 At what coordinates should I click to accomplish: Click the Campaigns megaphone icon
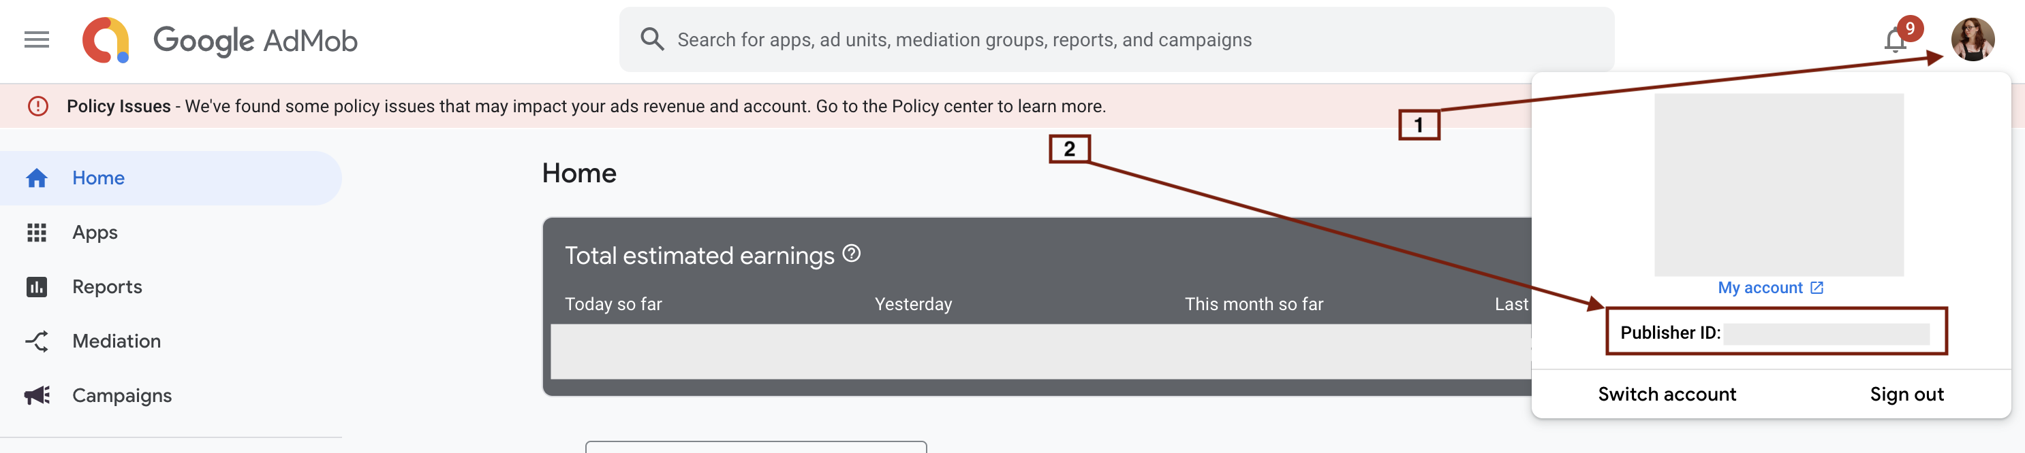click(x=36, y=395)
